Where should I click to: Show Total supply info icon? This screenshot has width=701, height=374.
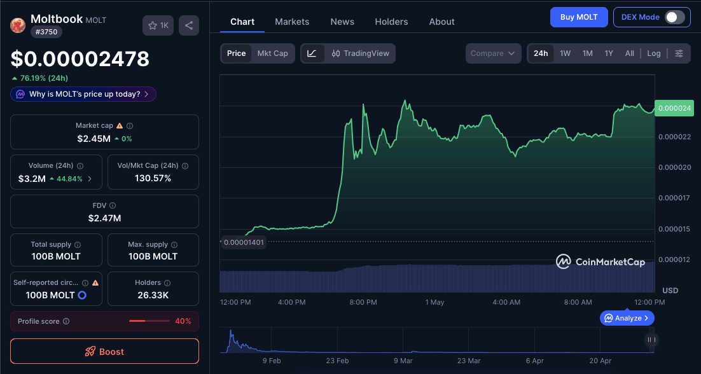[x=78, y=245]
